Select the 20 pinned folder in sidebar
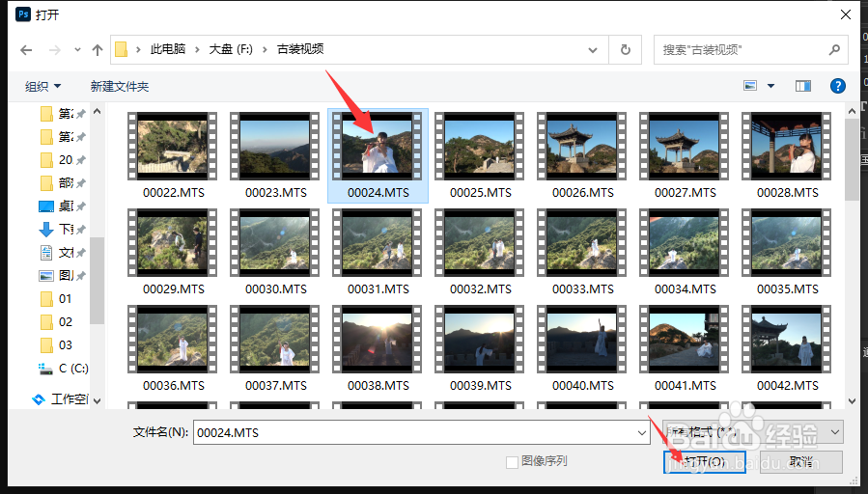 63,160
